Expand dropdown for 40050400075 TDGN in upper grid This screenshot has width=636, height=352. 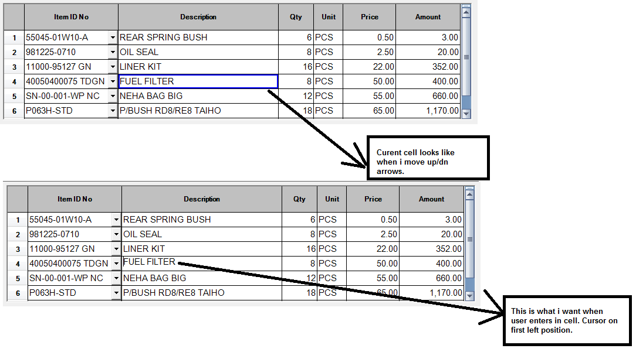[113, 81]
